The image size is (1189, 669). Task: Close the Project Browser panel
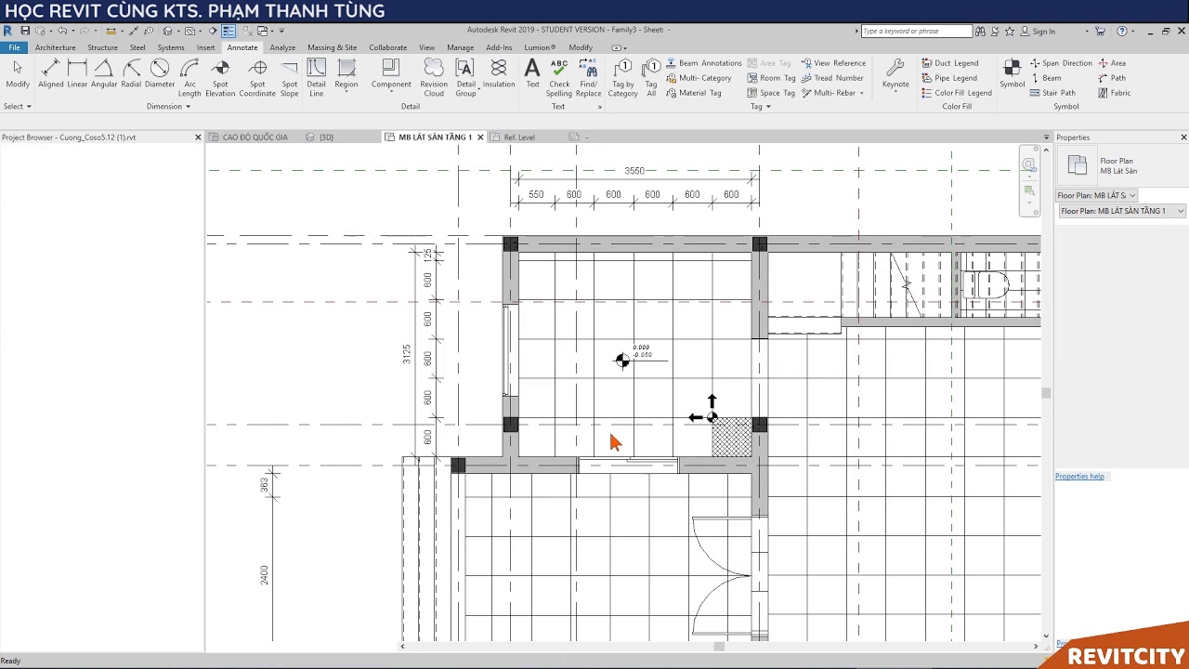coord(197,138)
